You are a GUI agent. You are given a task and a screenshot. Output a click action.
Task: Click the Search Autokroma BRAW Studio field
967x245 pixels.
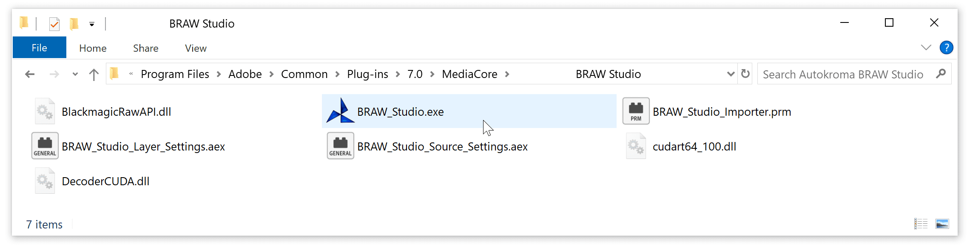tap(854, 74)
